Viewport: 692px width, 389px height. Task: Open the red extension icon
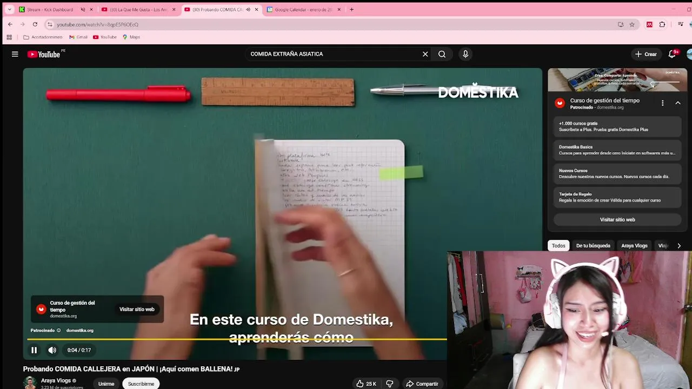click(649, 24)
